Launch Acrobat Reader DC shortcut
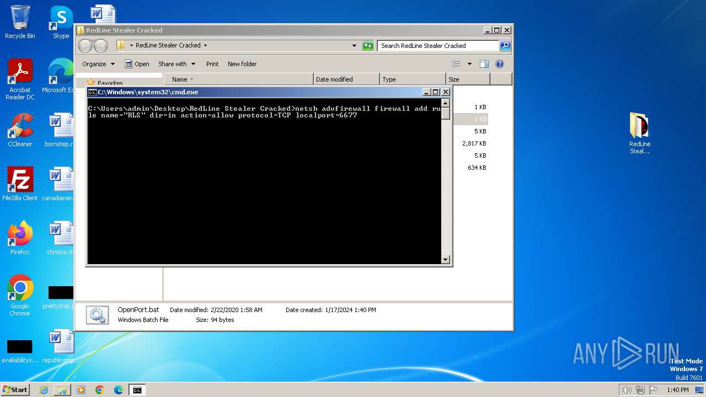The width and height of the screenshot is (706, 397). [20, 79]
